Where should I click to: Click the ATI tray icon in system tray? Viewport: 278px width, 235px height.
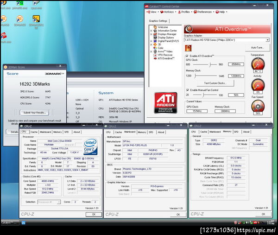click(255, 222)
